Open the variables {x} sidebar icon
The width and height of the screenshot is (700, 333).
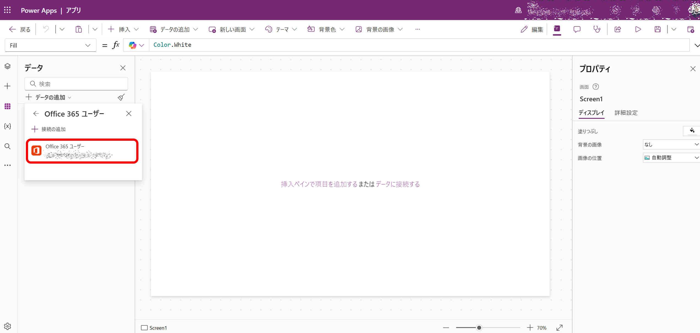tap(7, 126)
